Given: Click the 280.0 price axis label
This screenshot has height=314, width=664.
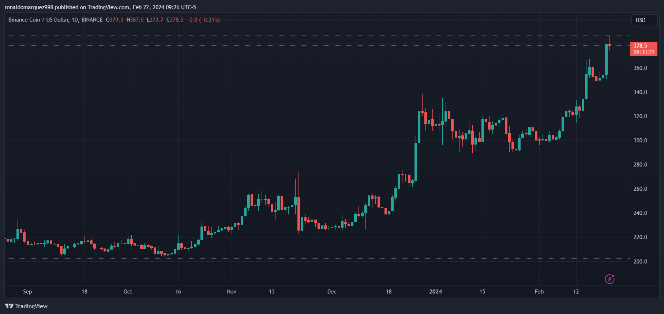Looking at the screenshot, I should pyautogui.click(x=640, y=165).
